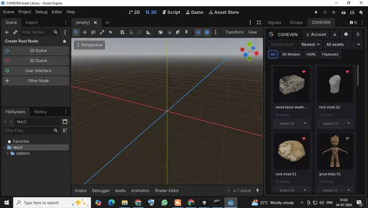Collapse the res:// root folder
This screenshot has width=368, height=208.
pos(4,147)
